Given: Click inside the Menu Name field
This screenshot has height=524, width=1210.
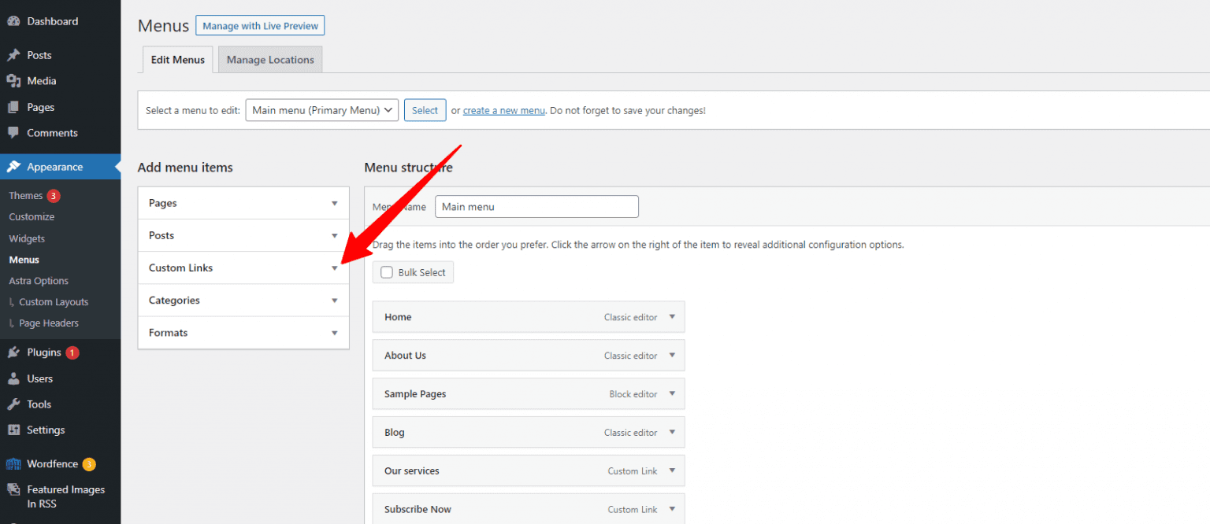Looking at the screenshot, I should (x=536, y=206).
